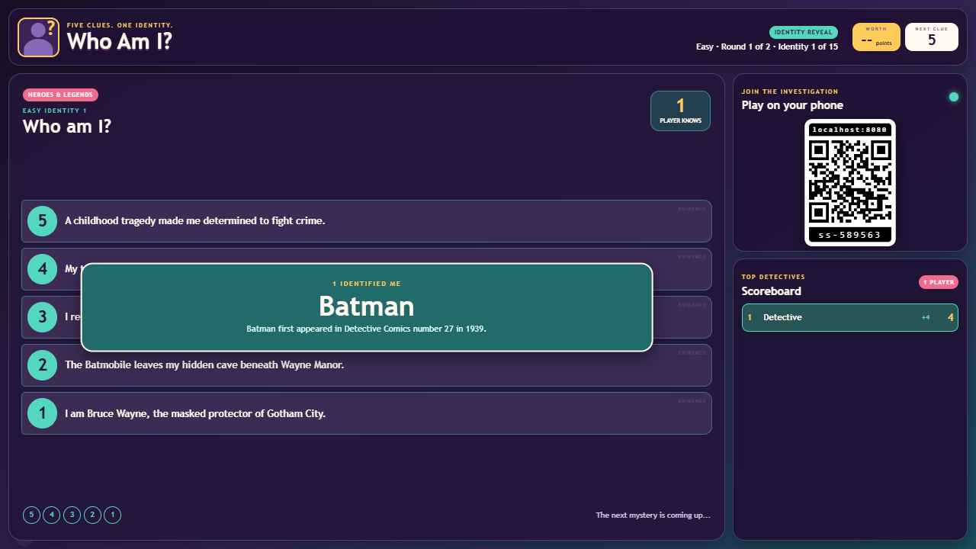The image size is (976, 549).
Task: Select the clue 5 circle badge
Action: tap(43, 221)
